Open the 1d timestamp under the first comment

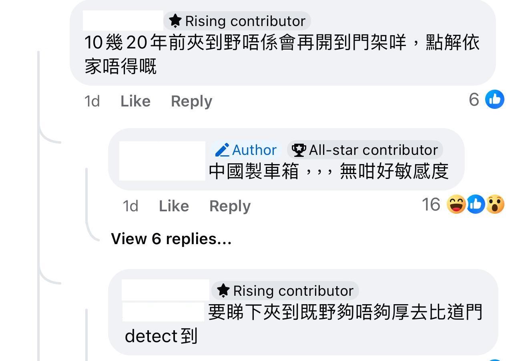tap(92, 101)
